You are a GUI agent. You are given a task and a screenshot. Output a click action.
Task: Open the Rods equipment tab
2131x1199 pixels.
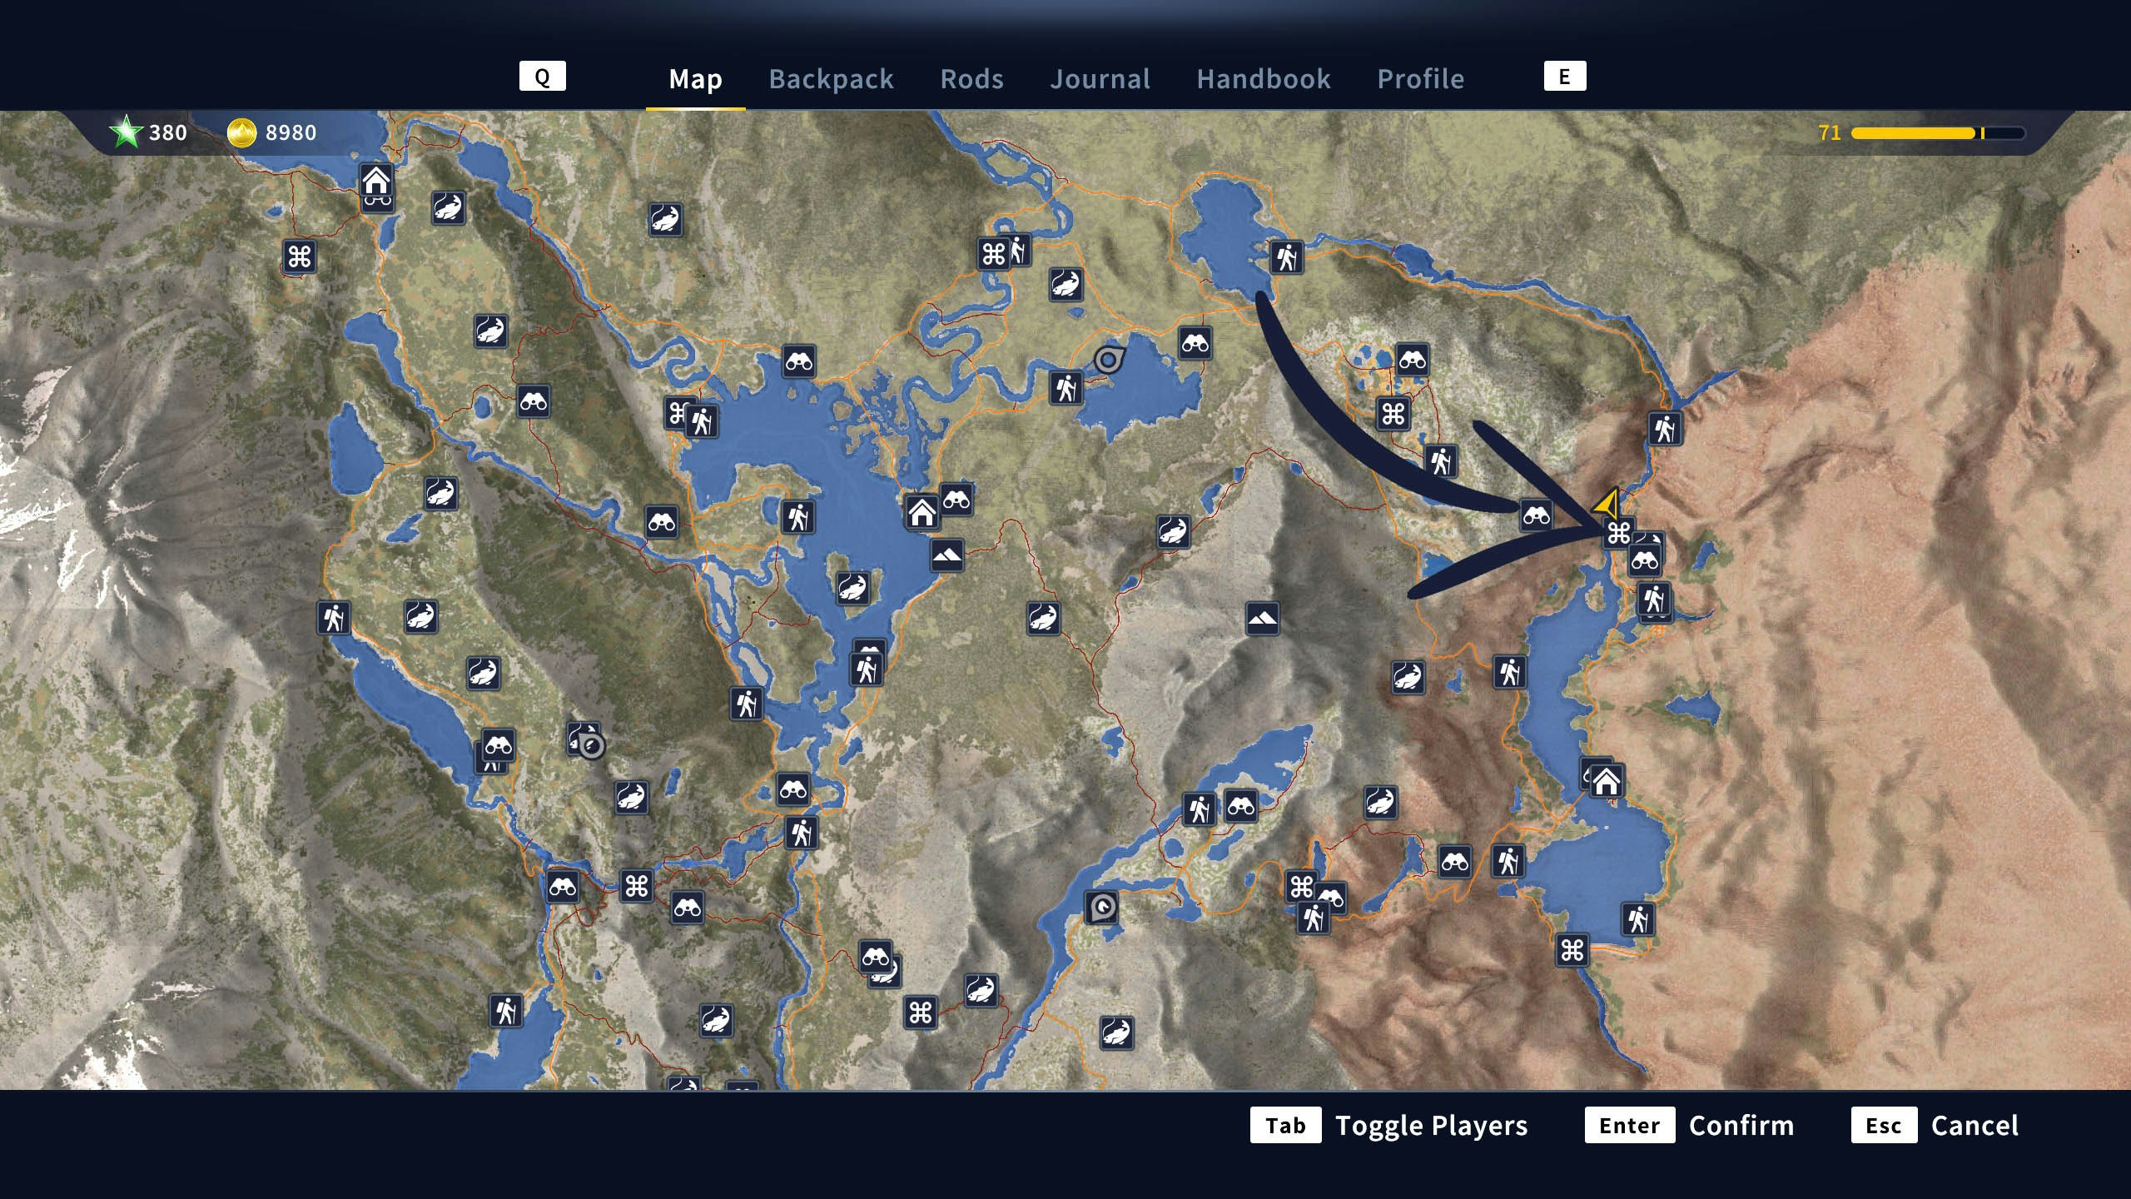[x=971, y=77]
